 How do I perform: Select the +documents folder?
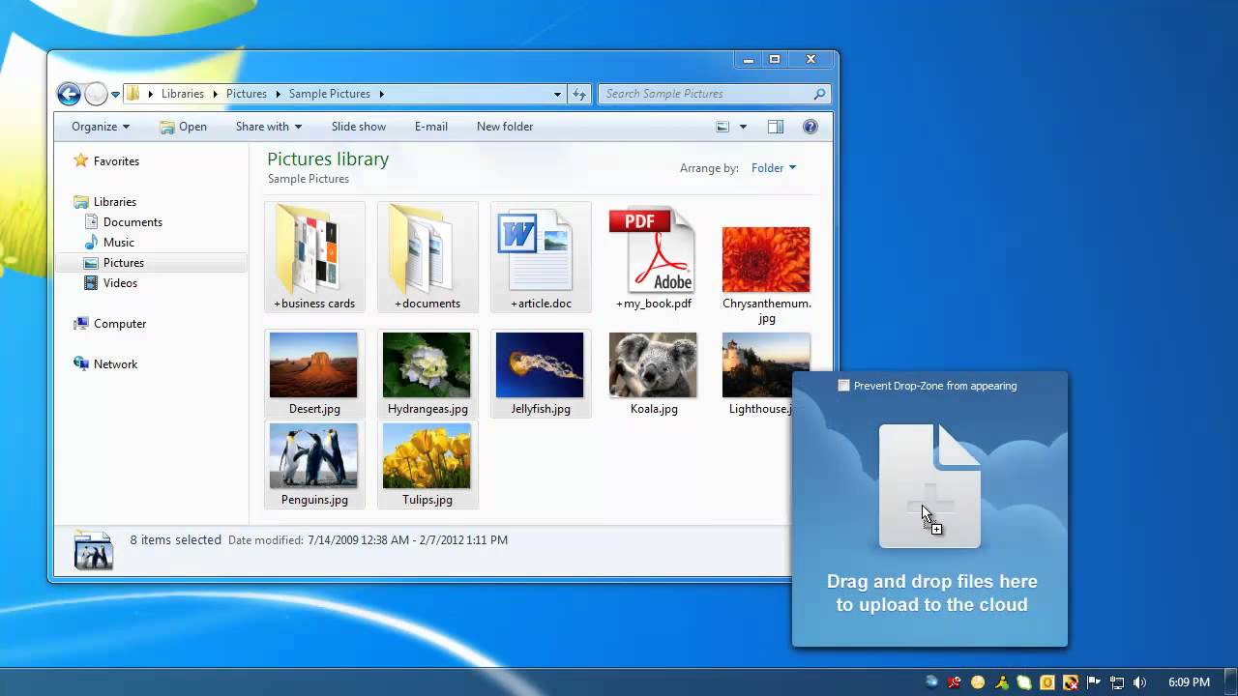[x=427, y=257]
